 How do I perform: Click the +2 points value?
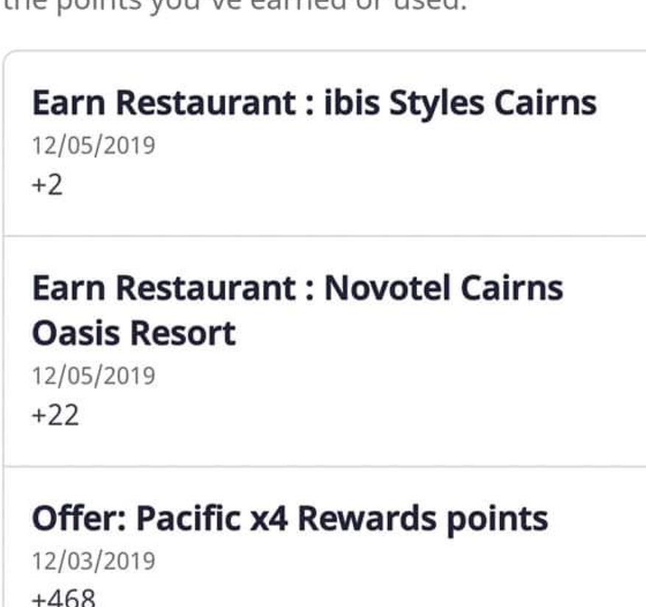[x=47, y=185]
